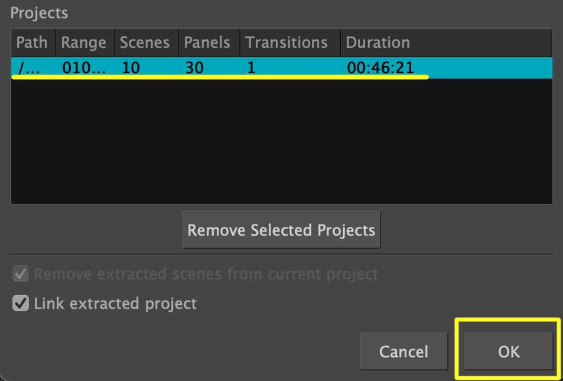Click the panels value 30 in the row
Image resolution: width=563 pixels, height=381 pixels.
click(x=194, y=67)
